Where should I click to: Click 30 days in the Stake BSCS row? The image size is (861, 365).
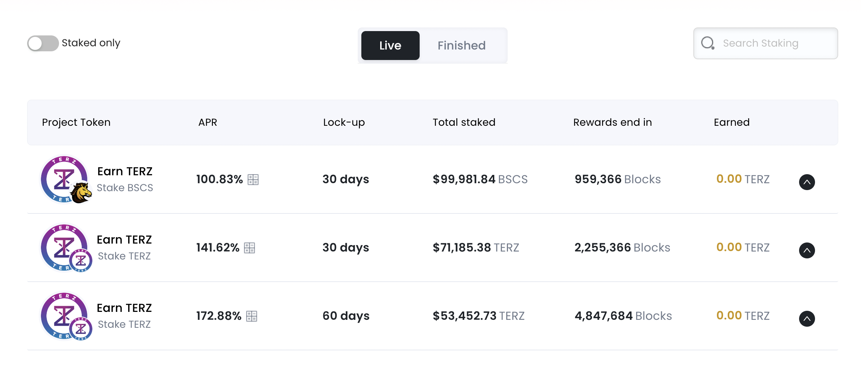point(346,180)
